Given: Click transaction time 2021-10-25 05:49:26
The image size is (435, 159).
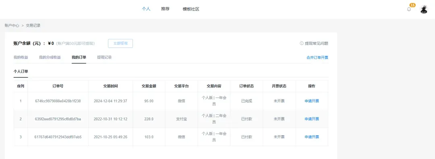Looking at the screenshot, I should pyautogui.click(x=110, y=137).
